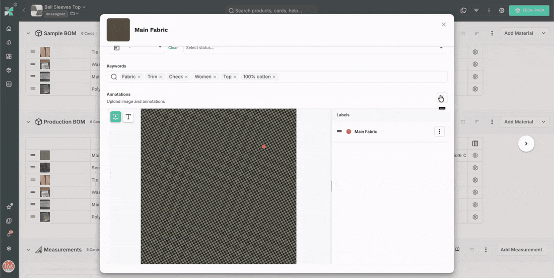Open the folder dropdown under product name

74,14
